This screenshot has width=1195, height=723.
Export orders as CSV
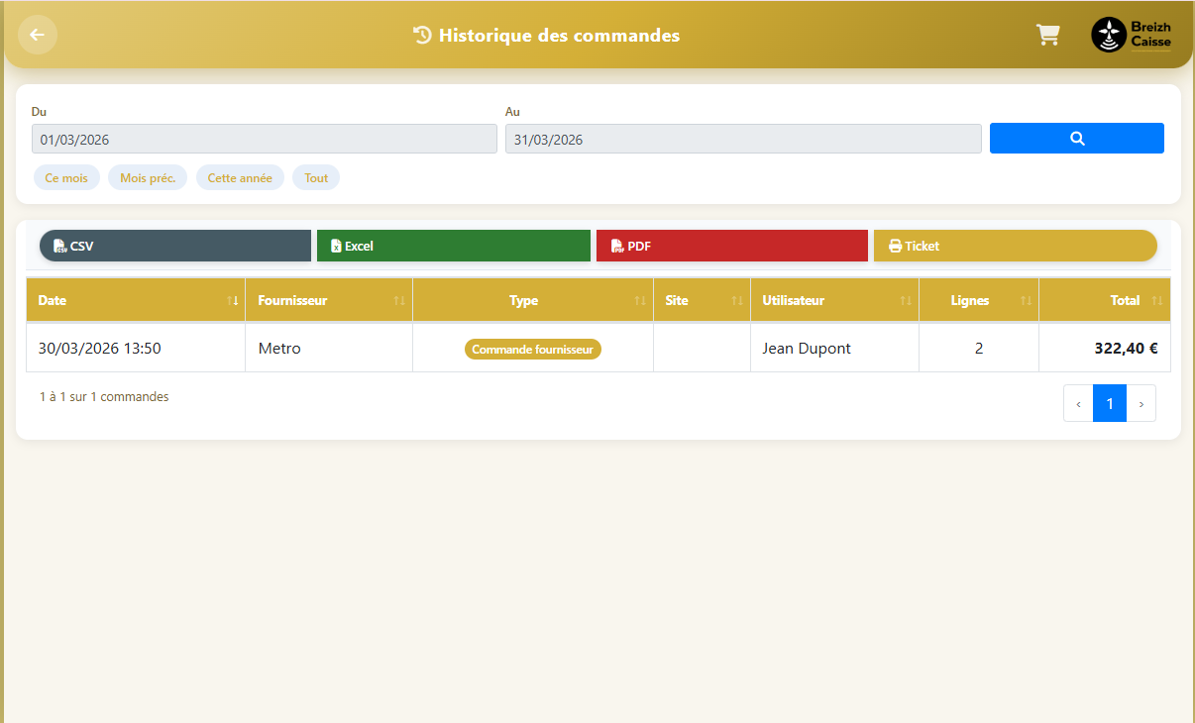175,246
